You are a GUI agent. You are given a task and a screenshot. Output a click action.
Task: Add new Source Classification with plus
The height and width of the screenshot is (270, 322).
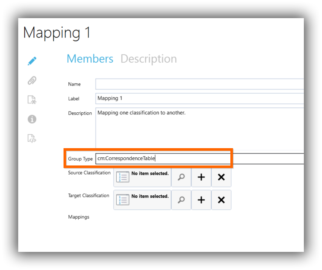tap(201, 177)
